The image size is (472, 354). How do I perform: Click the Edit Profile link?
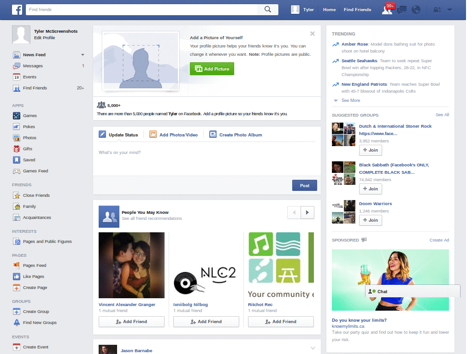point(45,38)
